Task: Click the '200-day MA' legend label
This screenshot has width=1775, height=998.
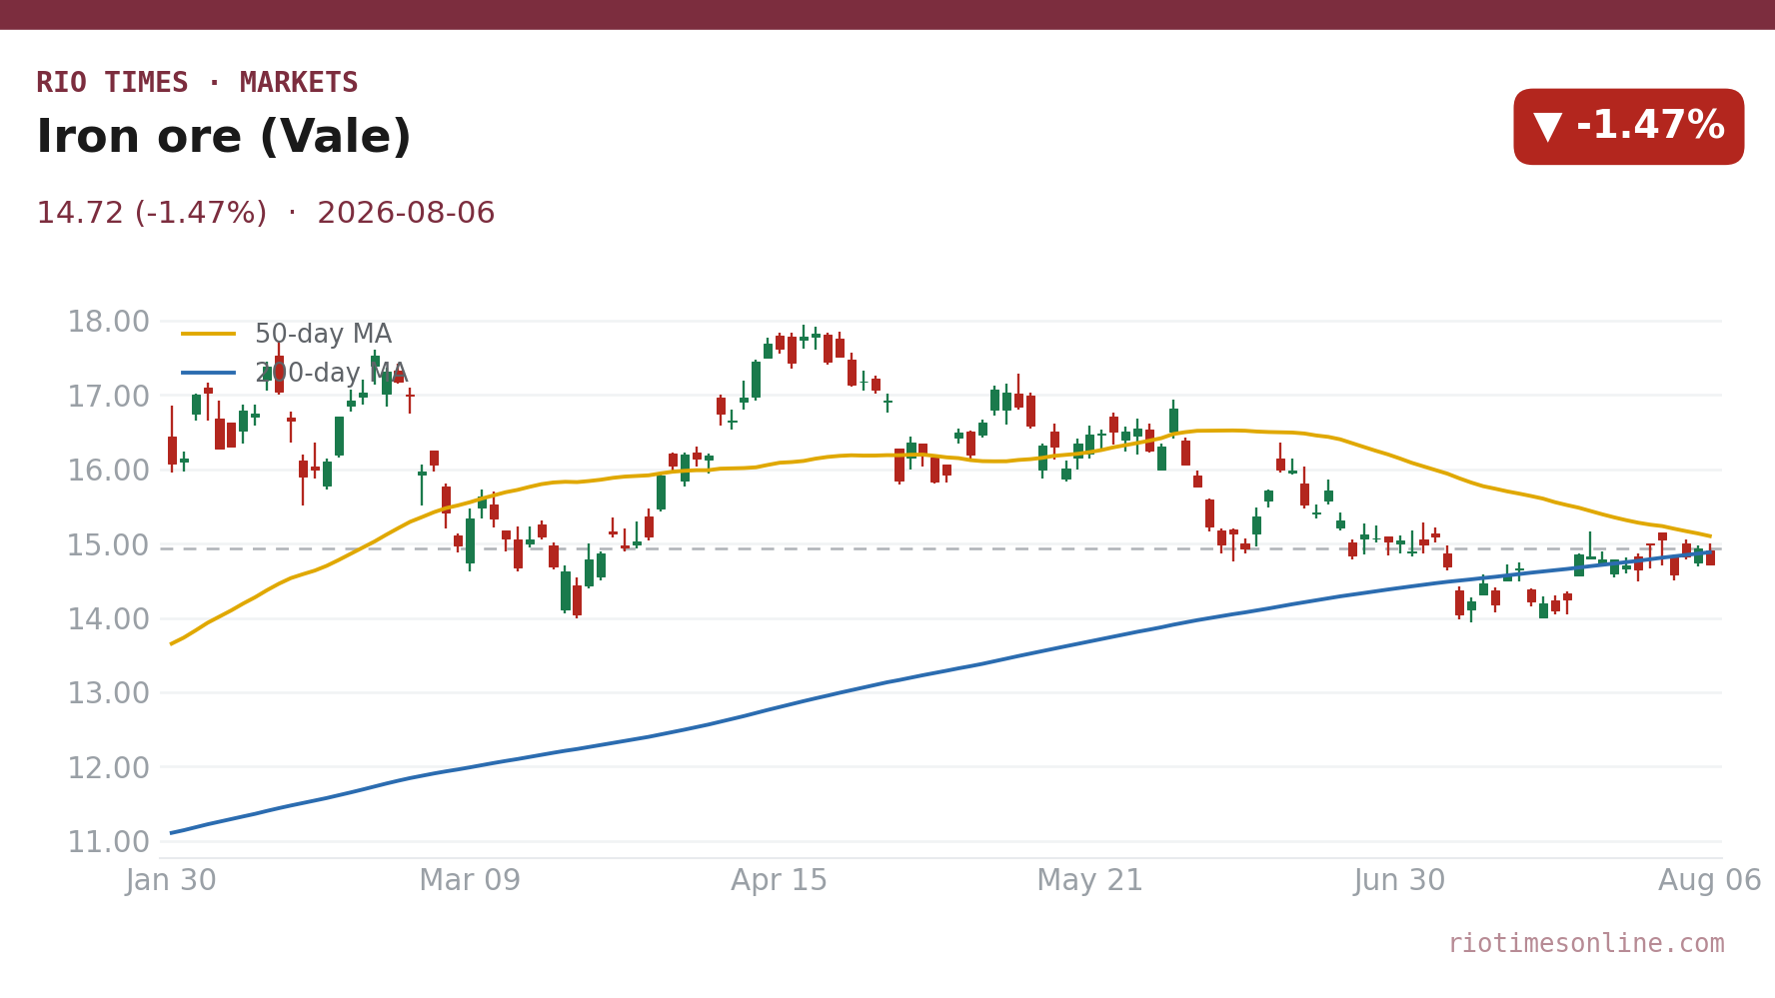Action: tap(331, 373)
